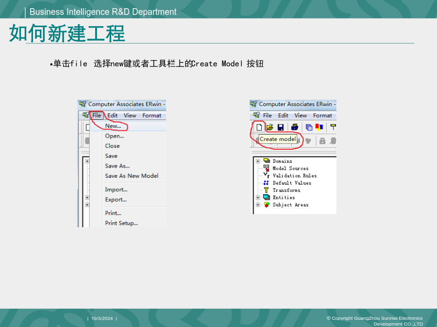The image size is (437, 327).
Task: Open Format menu in the right ERwin window
Action: pyautogui.click(x=322, y=115)
